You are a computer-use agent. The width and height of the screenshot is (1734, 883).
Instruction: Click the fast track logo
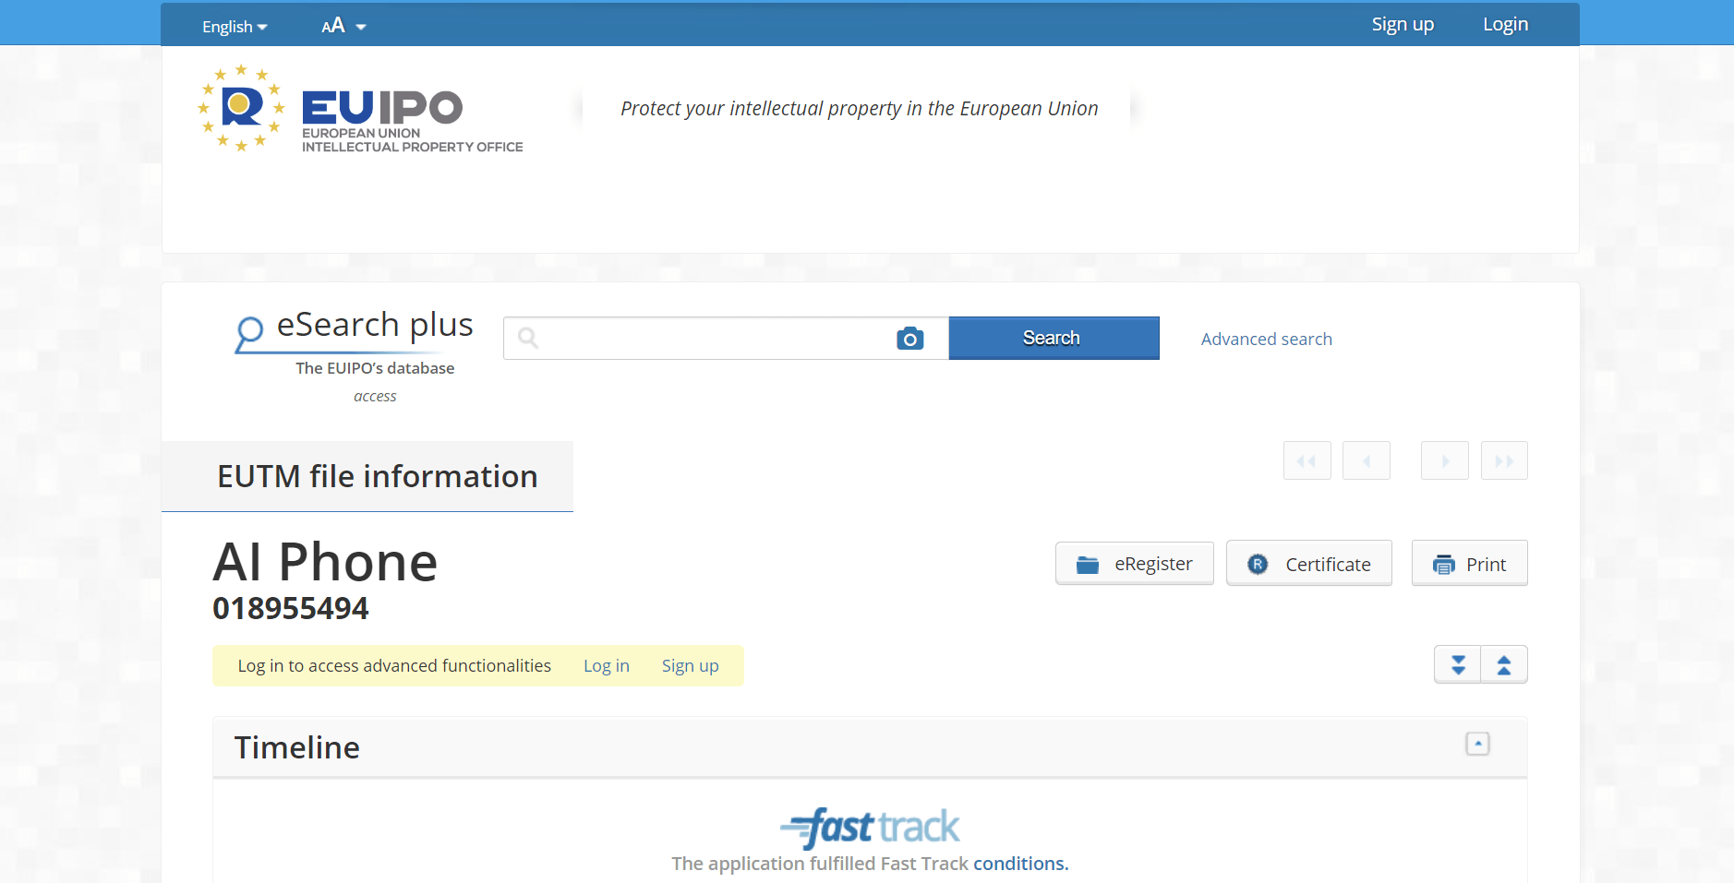(x=870, y=828)
